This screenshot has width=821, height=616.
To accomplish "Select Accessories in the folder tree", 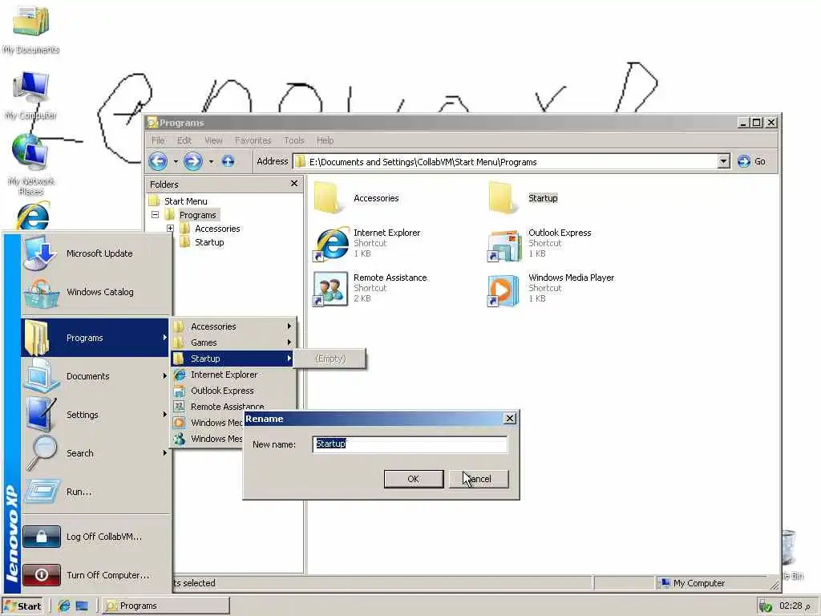I will click(x=217, y=229).
